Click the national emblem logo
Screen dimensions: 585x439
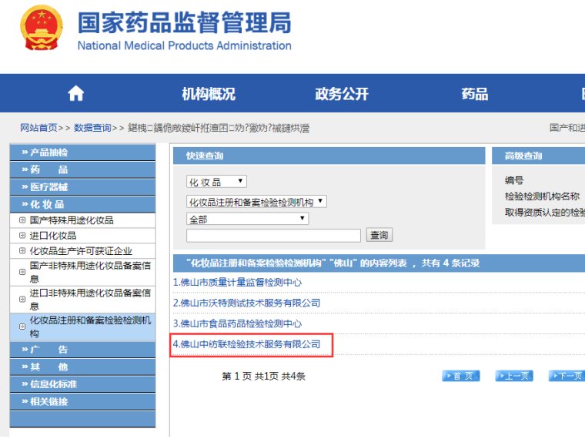tap(42, 28)
